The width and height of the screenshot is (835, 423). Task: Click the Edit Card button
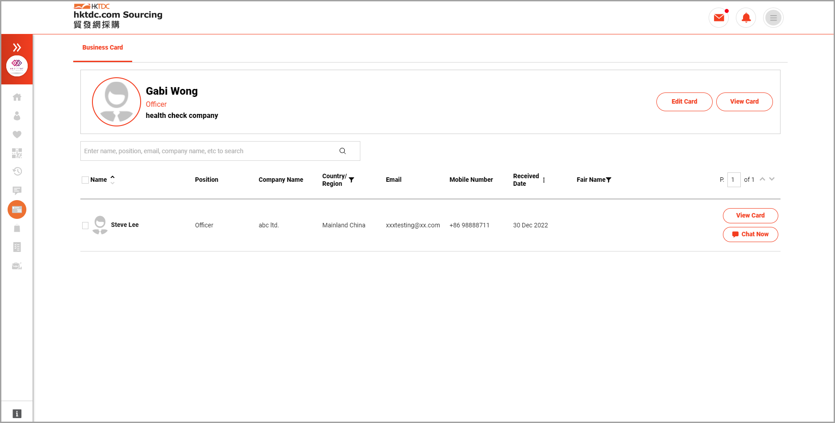coord(685,102)
